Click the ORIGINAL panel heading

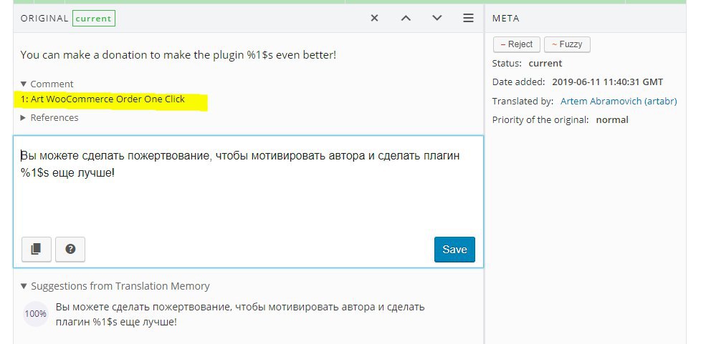(44, 19)
